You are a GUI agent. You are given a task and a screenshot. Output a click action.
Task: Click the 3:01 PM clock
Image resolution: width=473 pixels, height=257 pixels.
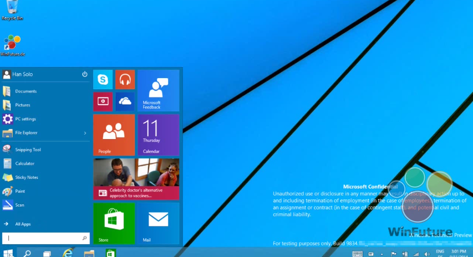tap(459, 253)
